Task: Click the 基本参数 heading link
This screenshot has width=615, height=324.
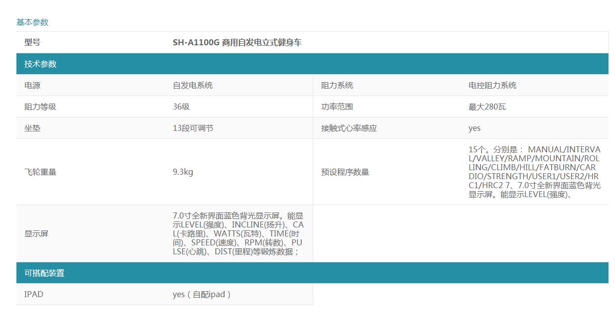Action: (32, 22)
